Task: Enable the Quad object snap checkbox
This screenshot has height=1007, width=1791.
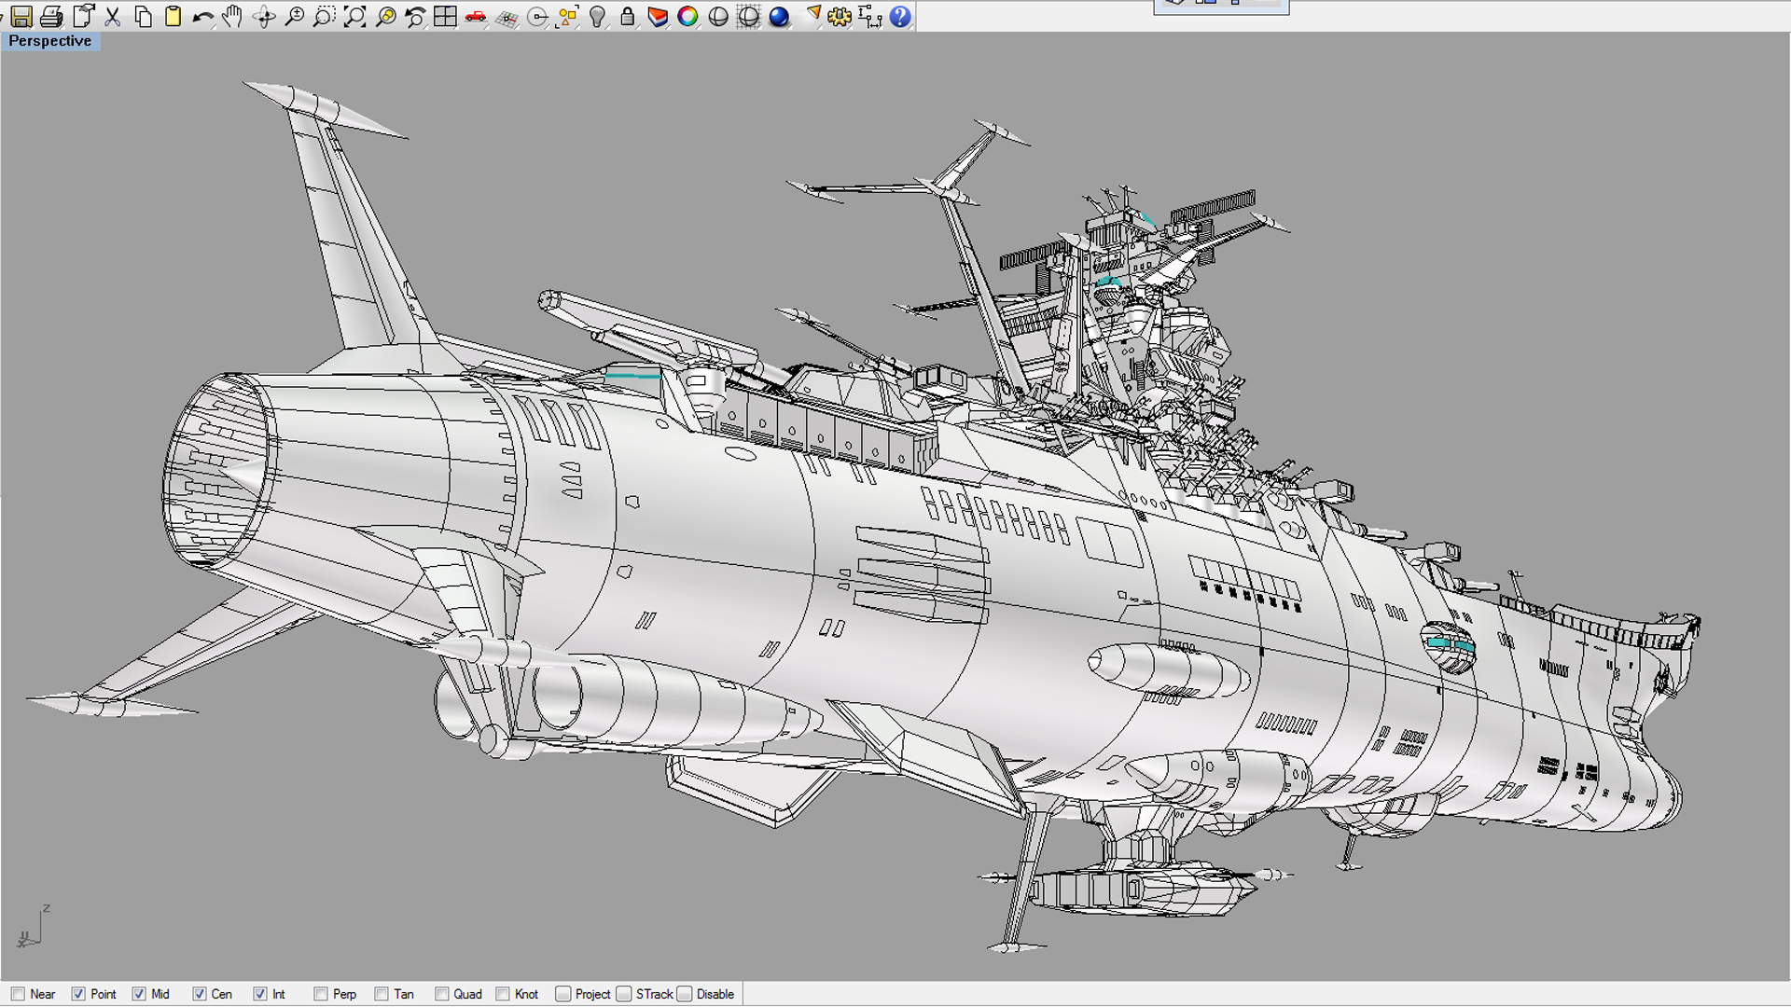Action: point(442,994)
